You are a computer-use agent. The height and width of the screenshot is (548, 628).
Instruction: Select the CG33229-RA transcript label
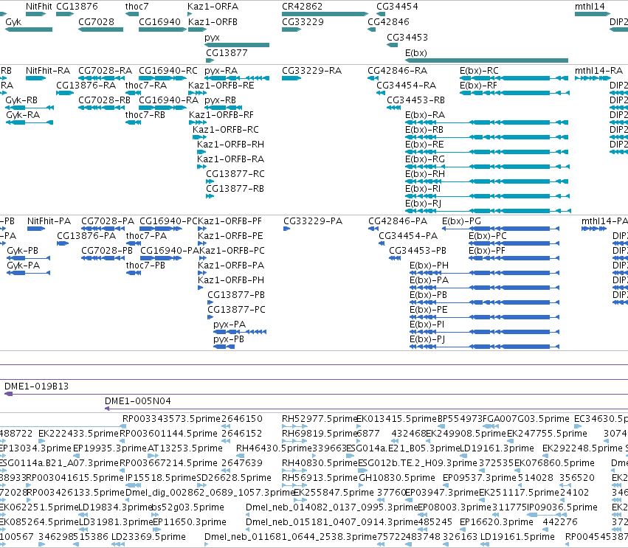pos(311,71)
